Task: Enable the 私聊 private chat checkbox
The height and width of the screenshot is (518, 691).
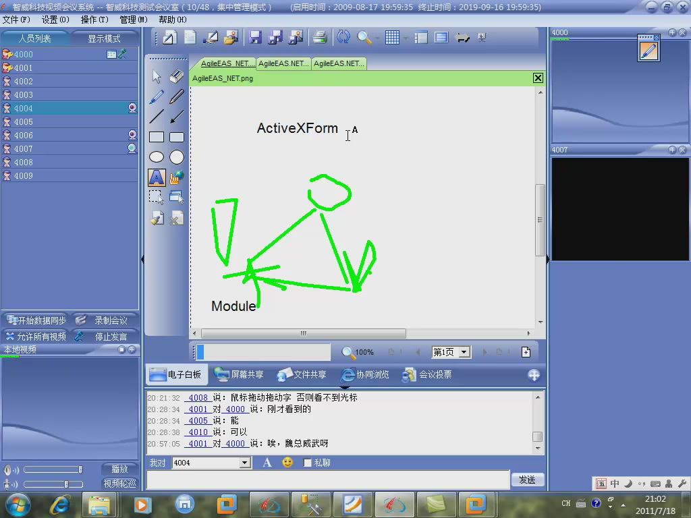Action: pyautogui.click(x=308, y=463)
